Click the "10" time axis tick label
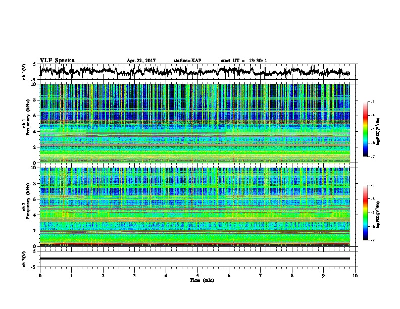The width and height of the screenshot is (400, 309). (355, 276)
